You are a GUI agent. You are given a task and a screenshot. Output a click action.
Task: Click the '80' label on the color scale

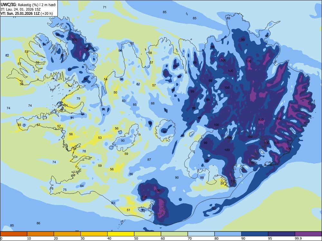tap(216, 238)
